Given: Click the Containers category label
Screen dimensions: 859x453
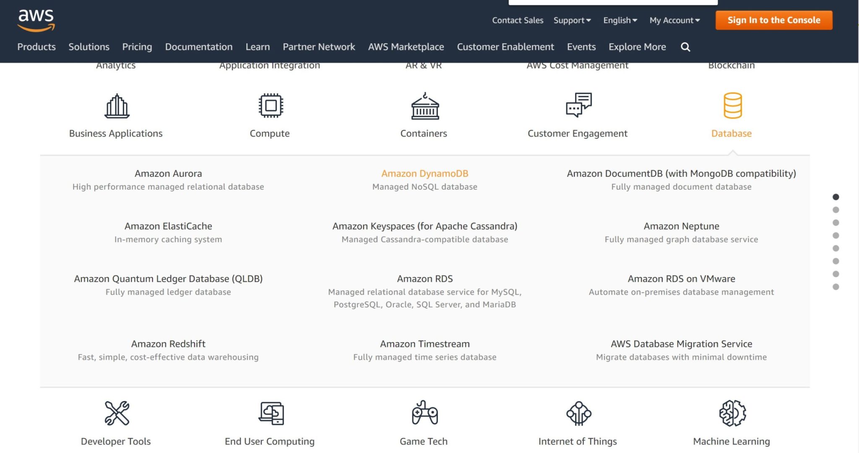Looking at the screenshot, I should [x=424, y=133].
